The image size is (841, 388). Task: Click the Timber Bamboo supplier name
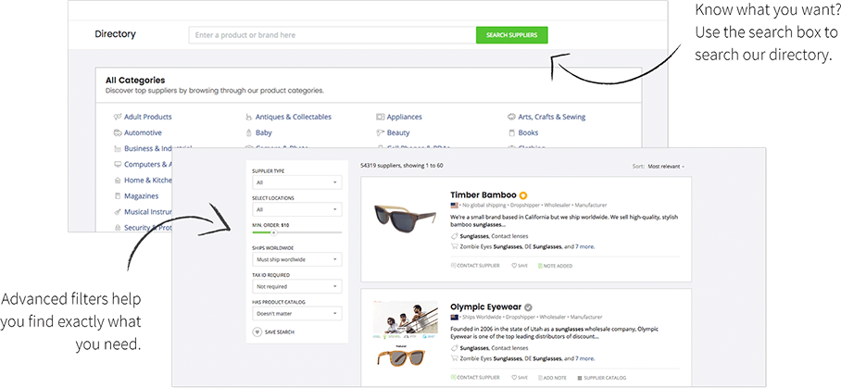(x=483, y=195)
